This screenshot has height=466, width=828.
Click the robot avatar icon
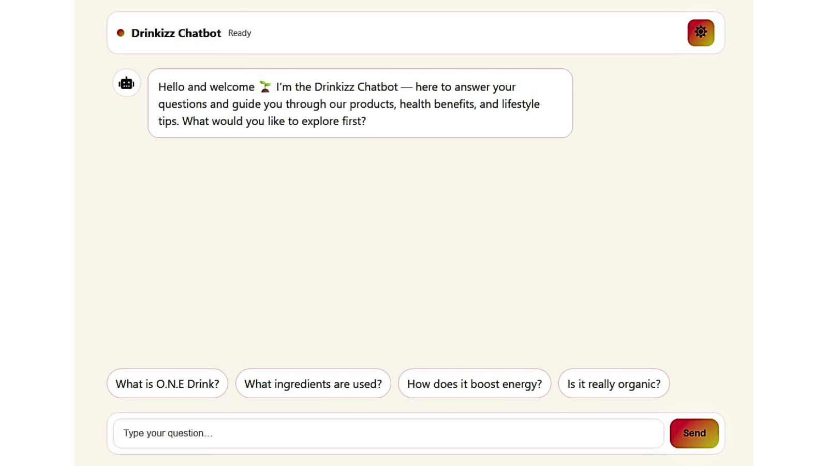(126, 83)
